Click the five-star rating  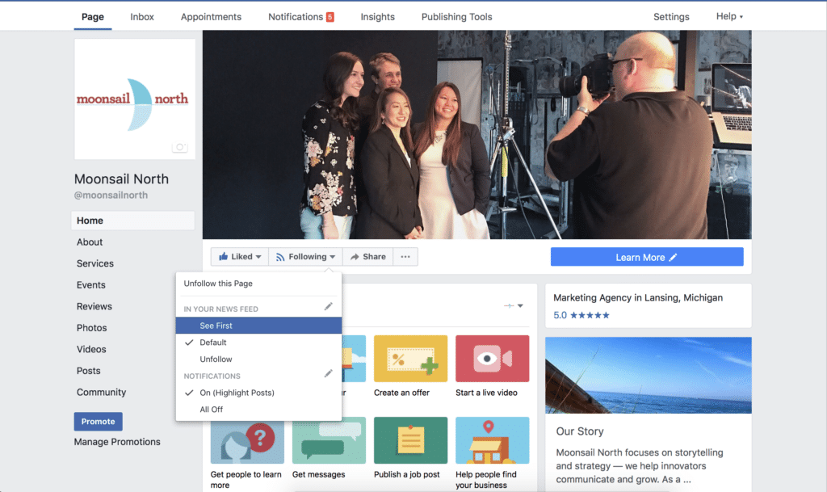tap(590, 315)
